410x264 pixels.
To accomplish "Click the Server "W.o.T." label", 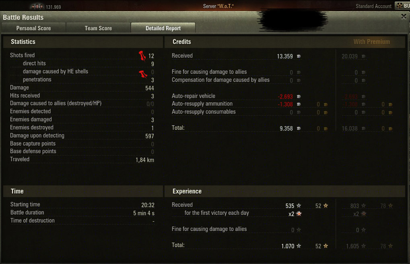I will (x=218, y=6).
